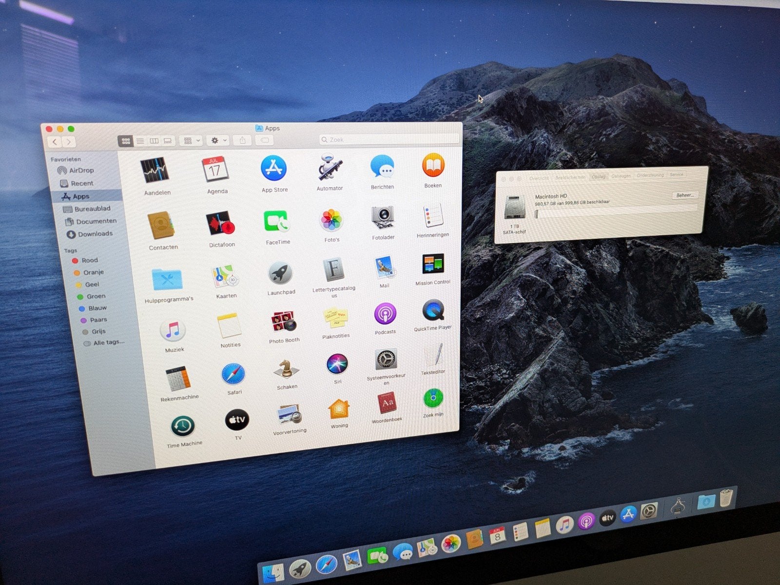Viewport: 780px width, 585px height.
Task: Open Foto's app in the Finder window
Action: pos(331,220)
